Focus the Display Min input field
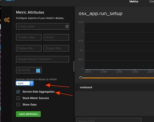154x122 pixels. point(29,48)
